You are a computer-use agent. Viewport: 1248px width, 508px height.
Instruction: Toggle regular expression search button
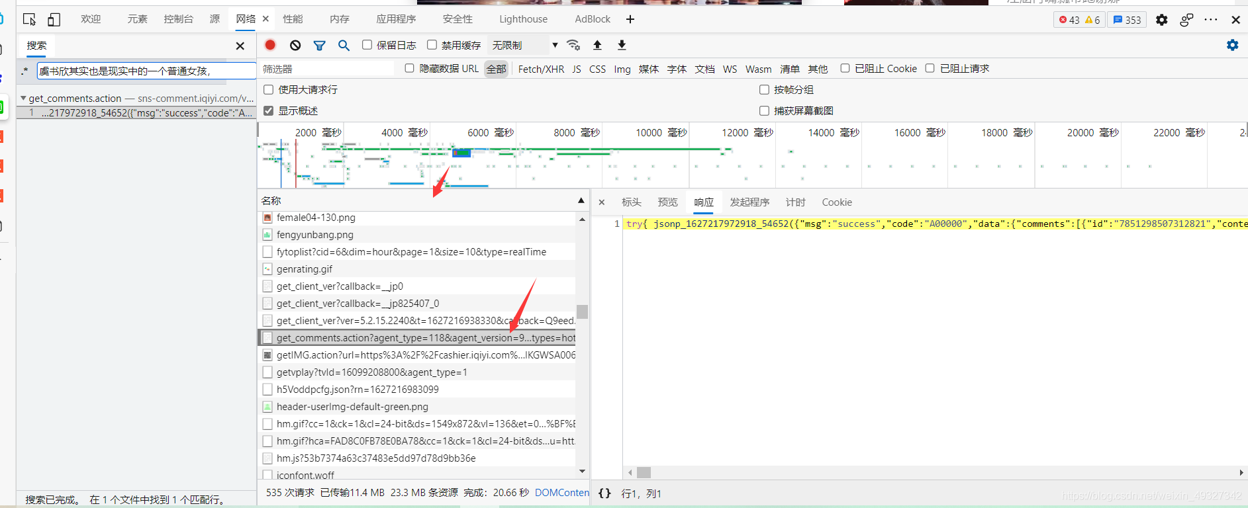coord(25,71)
